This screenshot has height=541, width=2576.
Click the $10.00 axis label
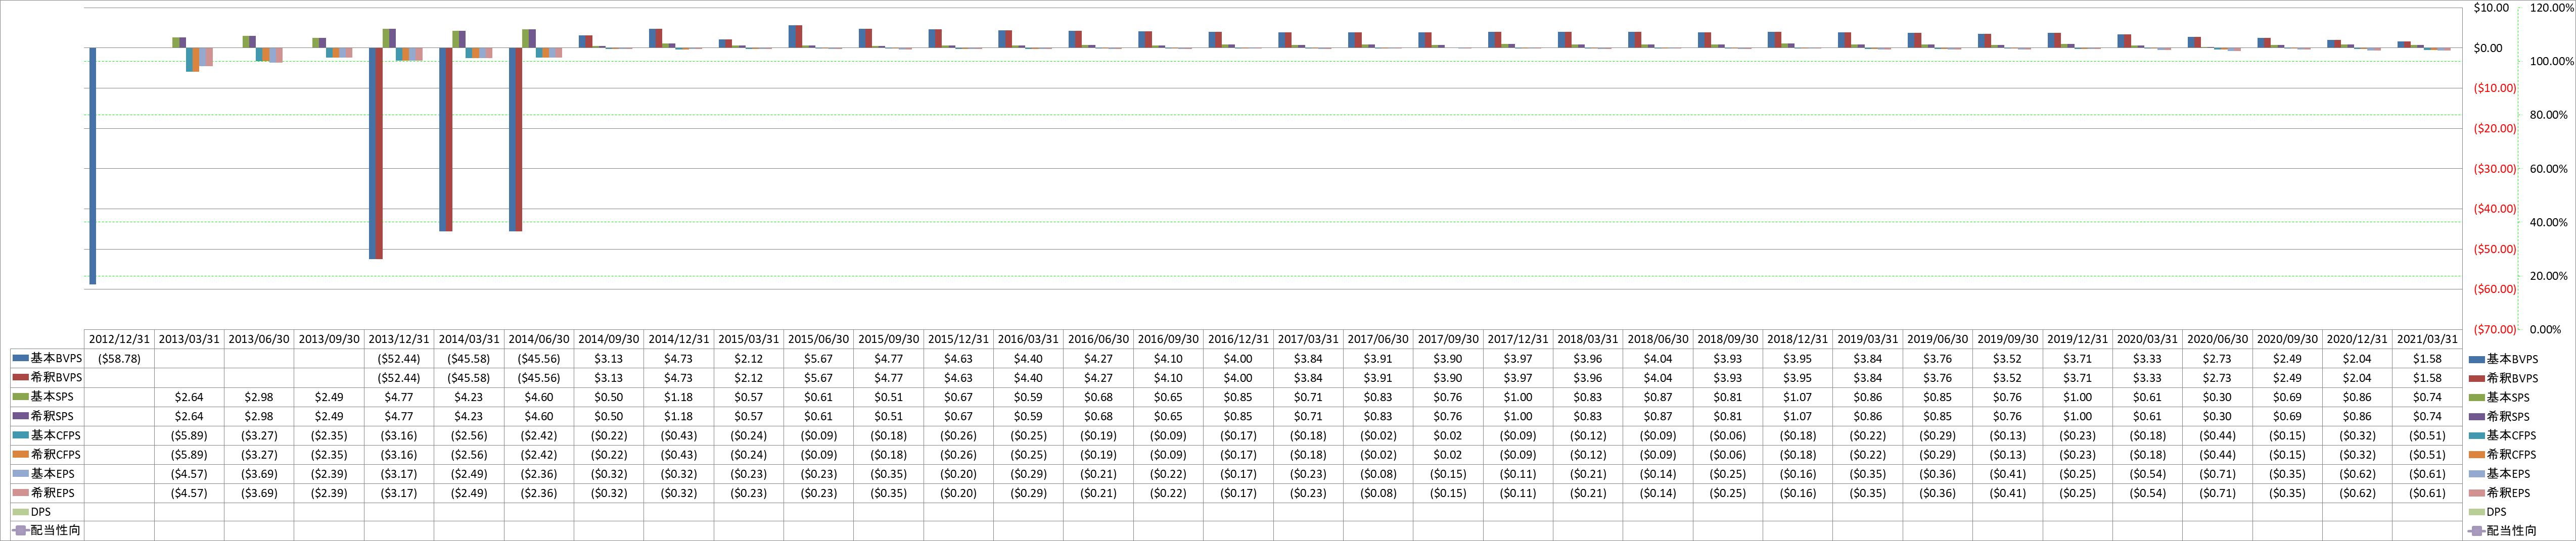coord(2491,7)
